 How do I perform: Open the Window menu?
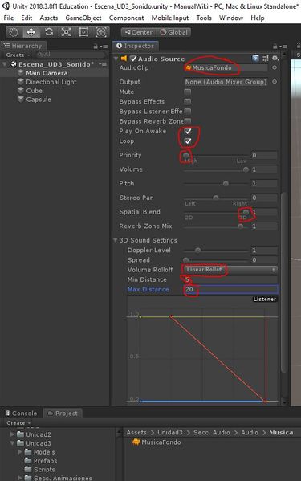tap(231, 18)
